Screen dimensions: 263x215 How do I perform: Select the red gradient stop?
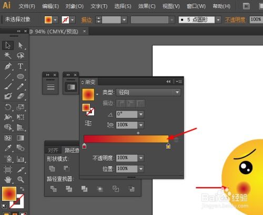(x=84, y=146)
